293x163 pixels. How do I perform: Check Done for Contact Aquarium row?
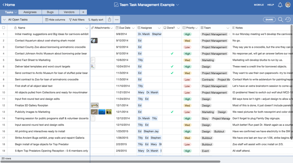pos(172,41)
